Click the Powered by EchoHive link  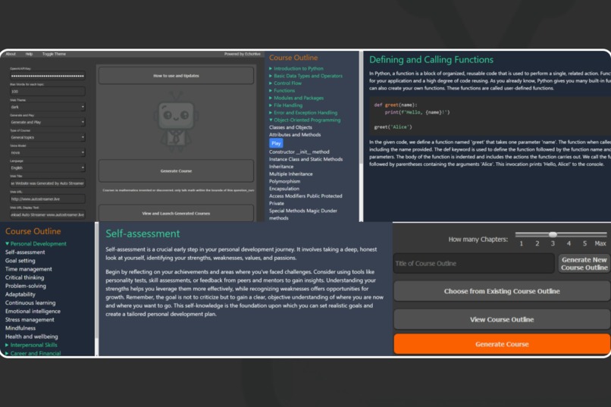click(242, 54)
